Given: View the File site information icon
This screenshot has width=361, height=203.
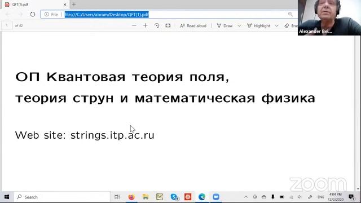Looking at the screenshot, I should click(x=46, y=14).
